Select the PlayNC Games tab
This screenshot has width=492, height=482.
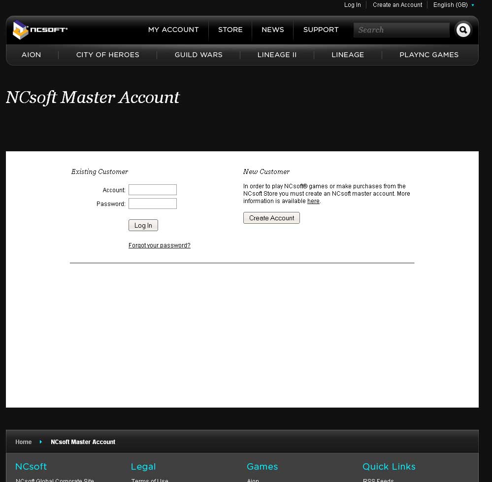[429, 55]
